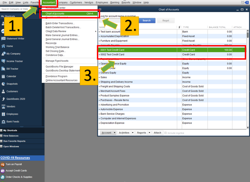Click the TYPE column header
Image resolution: width=250 pixels, height=182 pixels.
186,27
